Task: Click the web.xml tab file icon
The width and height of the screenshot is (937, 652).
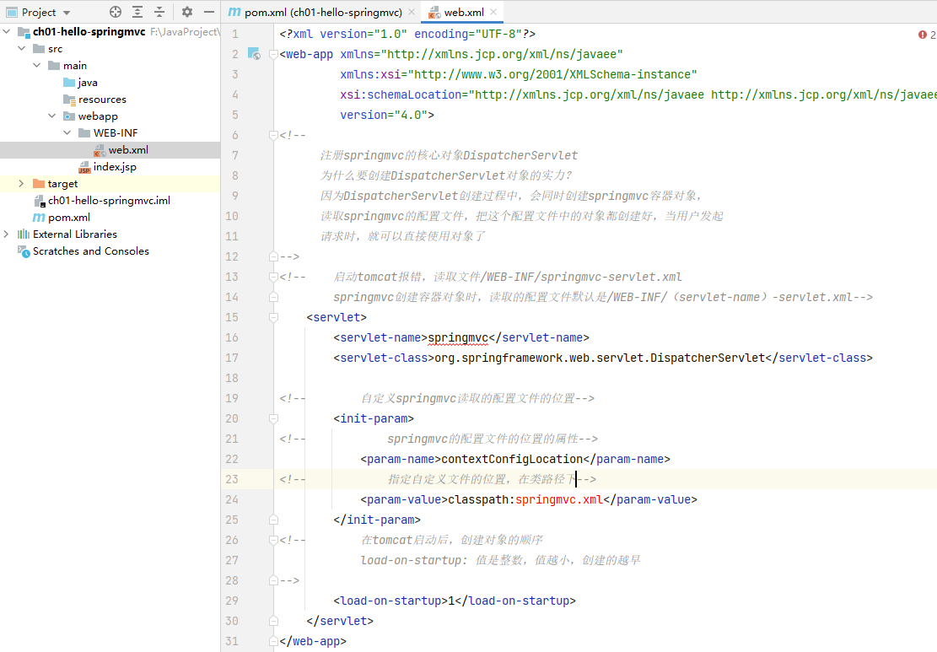Action: (434, 12)
